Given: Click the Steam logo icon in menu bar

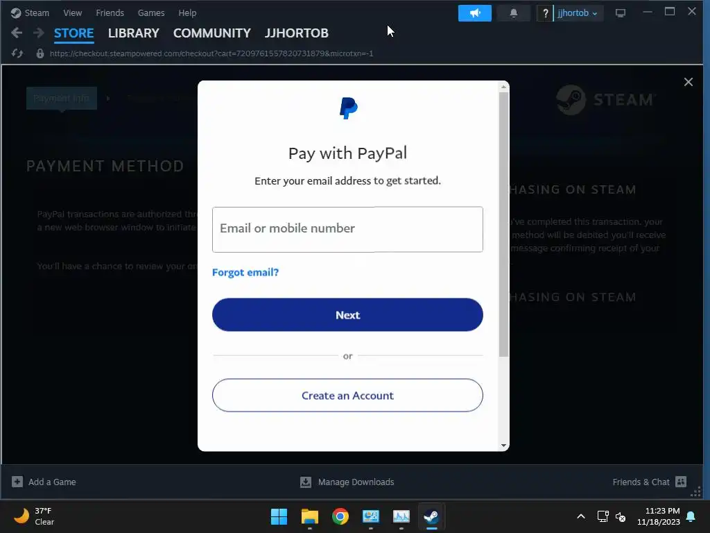Looking at the screenshot, I should tap(16, 12).
